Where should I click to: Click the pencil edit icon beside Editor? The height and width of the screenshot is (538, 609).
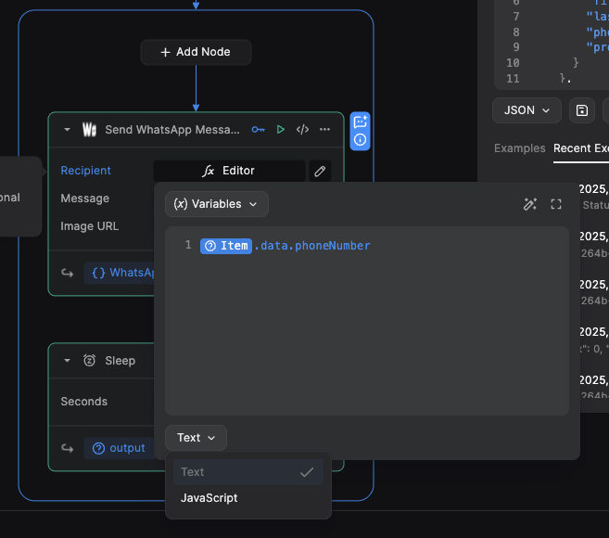(320, 171)
